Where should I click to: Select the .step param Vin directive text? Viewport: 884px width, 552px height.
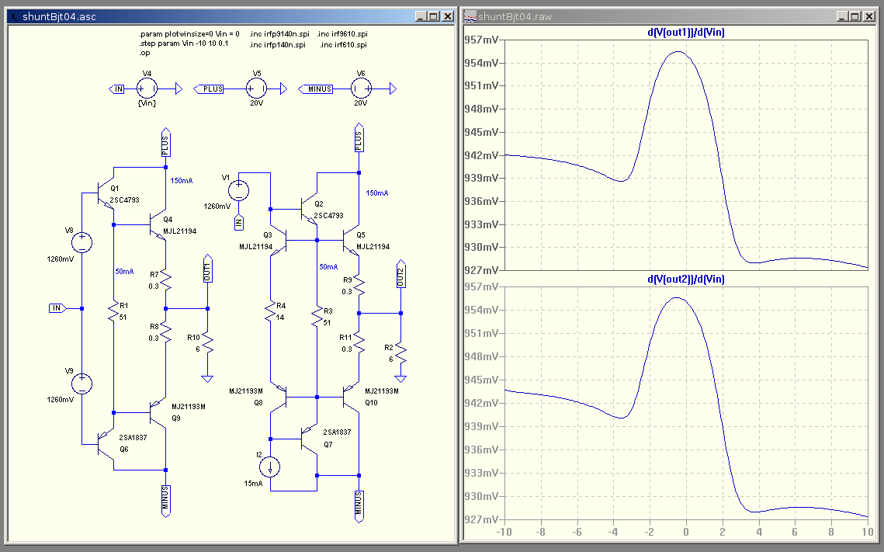184,45
